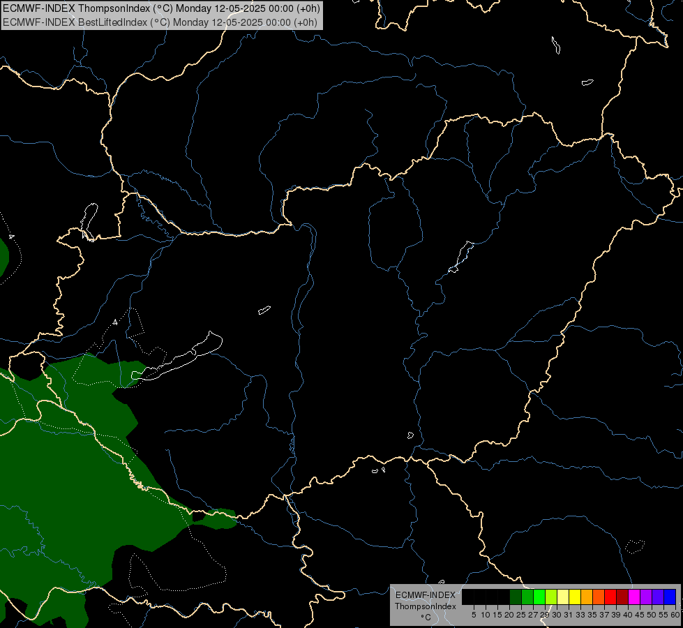Click legend scale value '29'
The height and width of the screenshot is (628, 683).
point(545,615)
